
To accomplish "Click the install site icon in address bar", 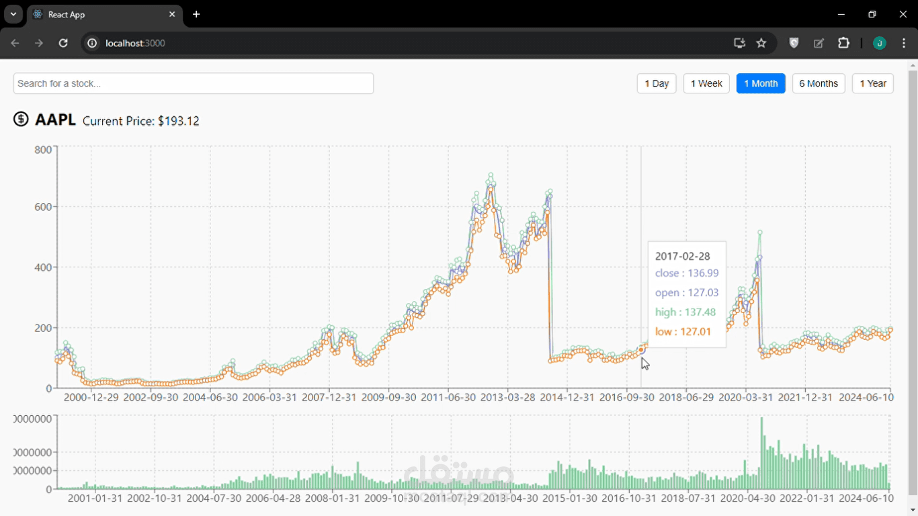I will click(739, 43).
